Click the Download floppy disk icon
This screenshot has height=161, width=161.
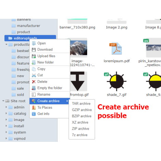click(34, 50)
